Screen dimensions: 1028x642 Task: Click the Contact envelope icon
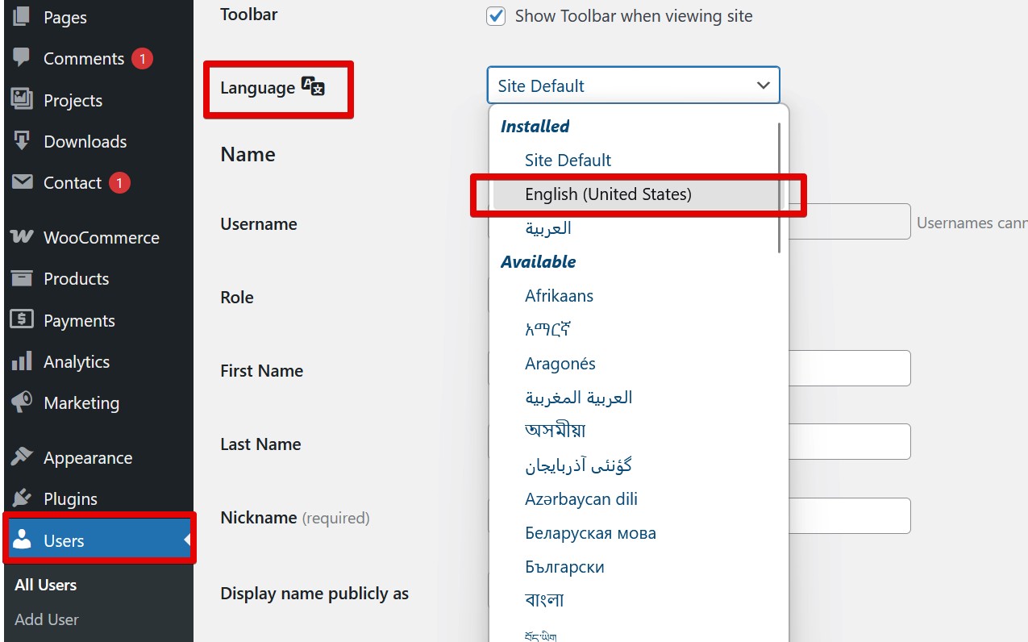[x=22, y=182]
